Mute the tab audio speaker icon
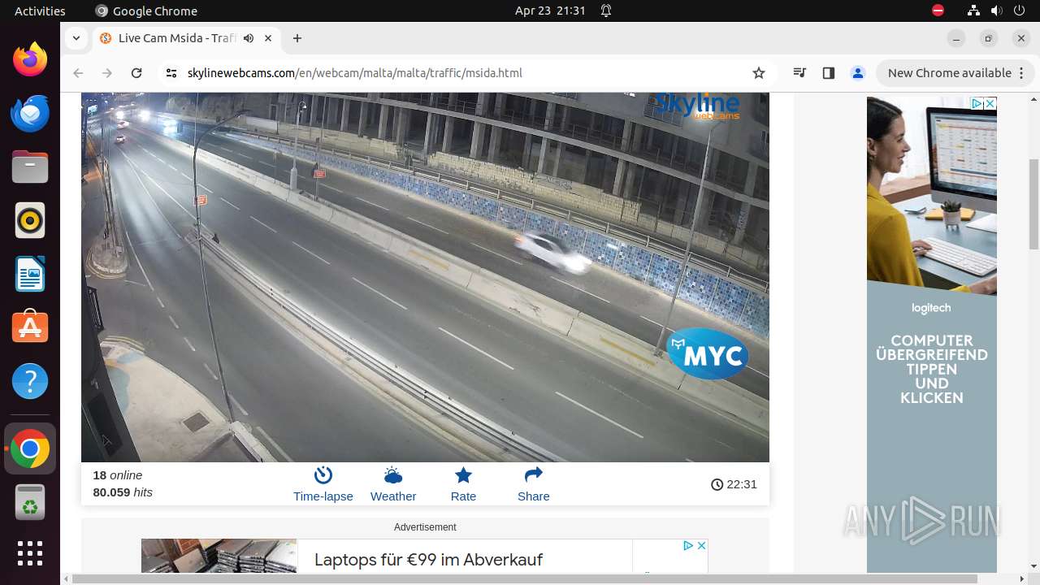 tap(249, 38)
